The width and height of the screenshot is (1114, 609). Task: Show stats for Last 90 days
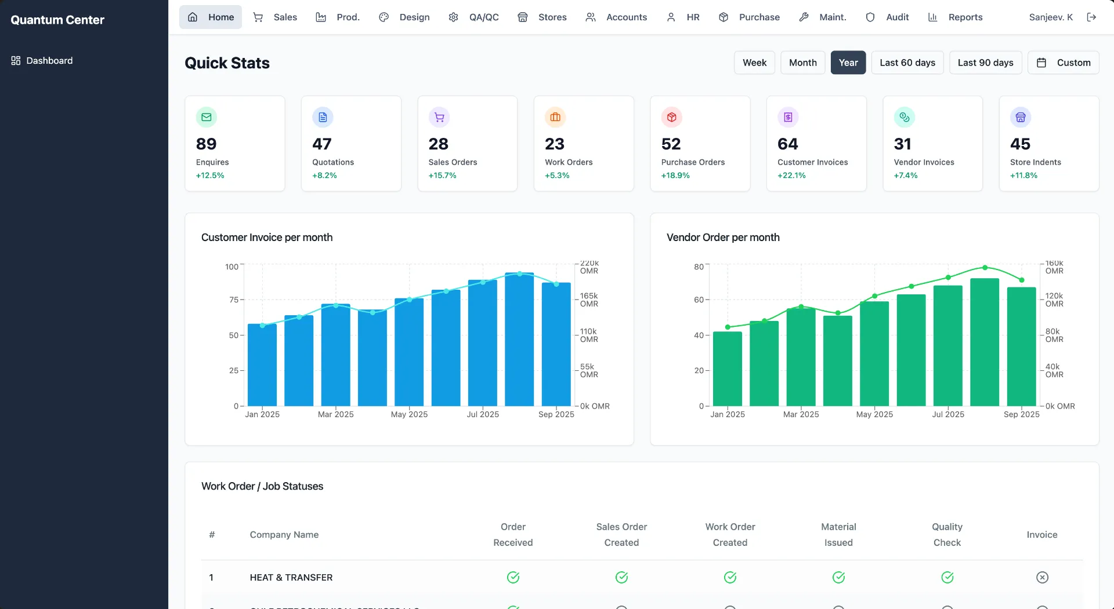985,63
